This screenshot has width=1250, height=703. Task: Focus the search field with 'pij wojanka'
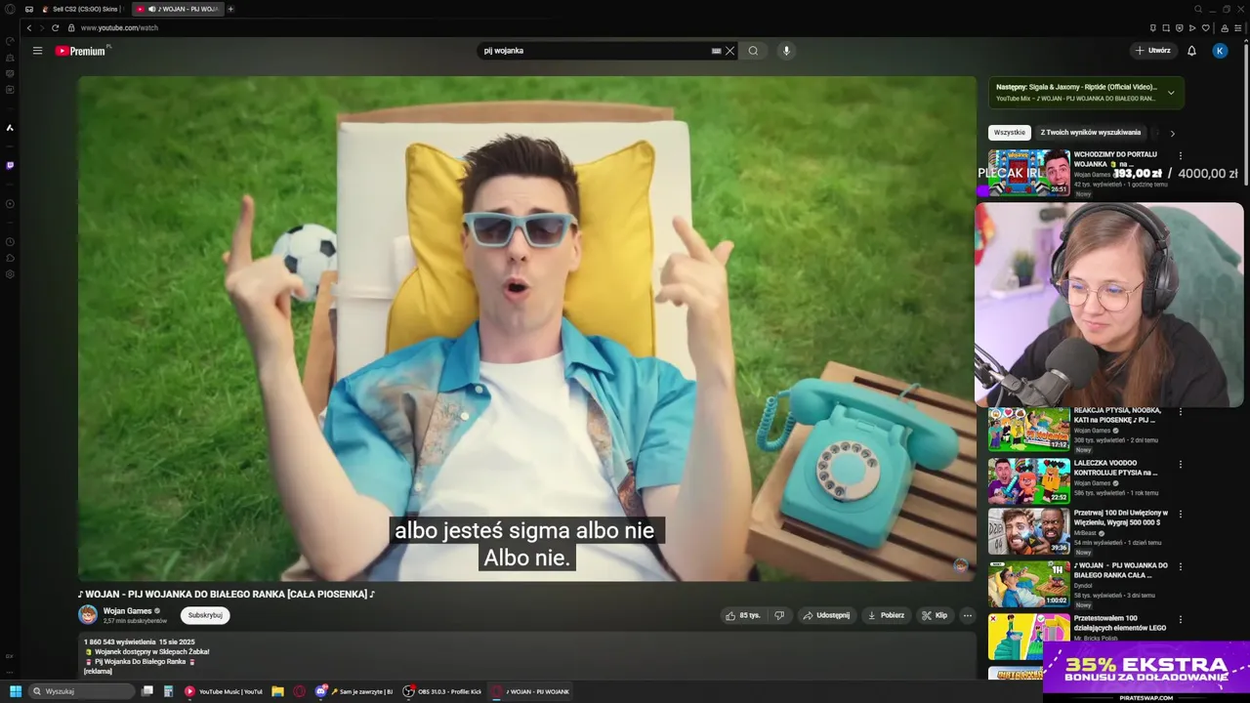(x=594, y=51)
